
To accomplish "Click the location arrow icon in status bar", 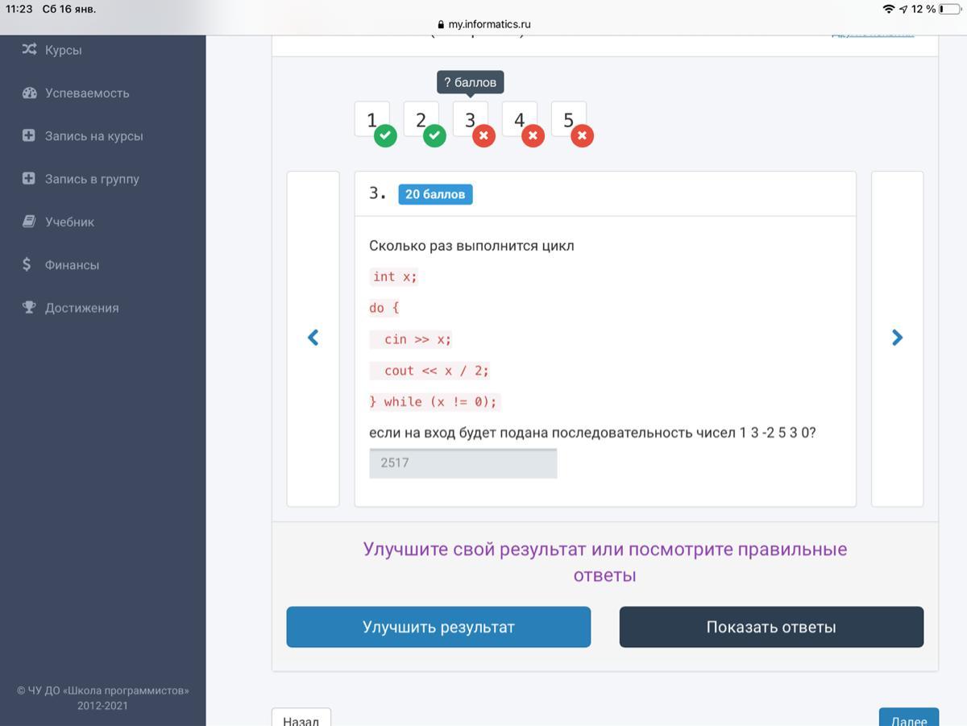I will click(x=903, y=9).
